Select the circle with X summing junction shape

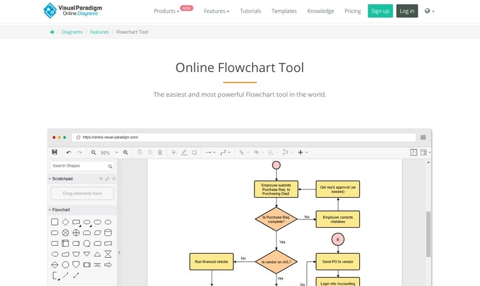click(65, 233)
